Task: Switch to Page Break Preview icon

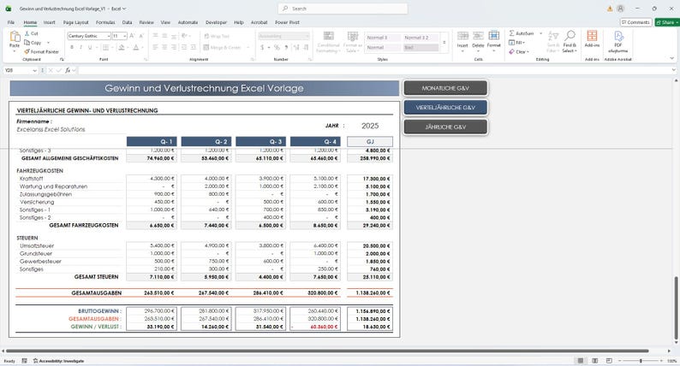Action: (x=609, y=361)
